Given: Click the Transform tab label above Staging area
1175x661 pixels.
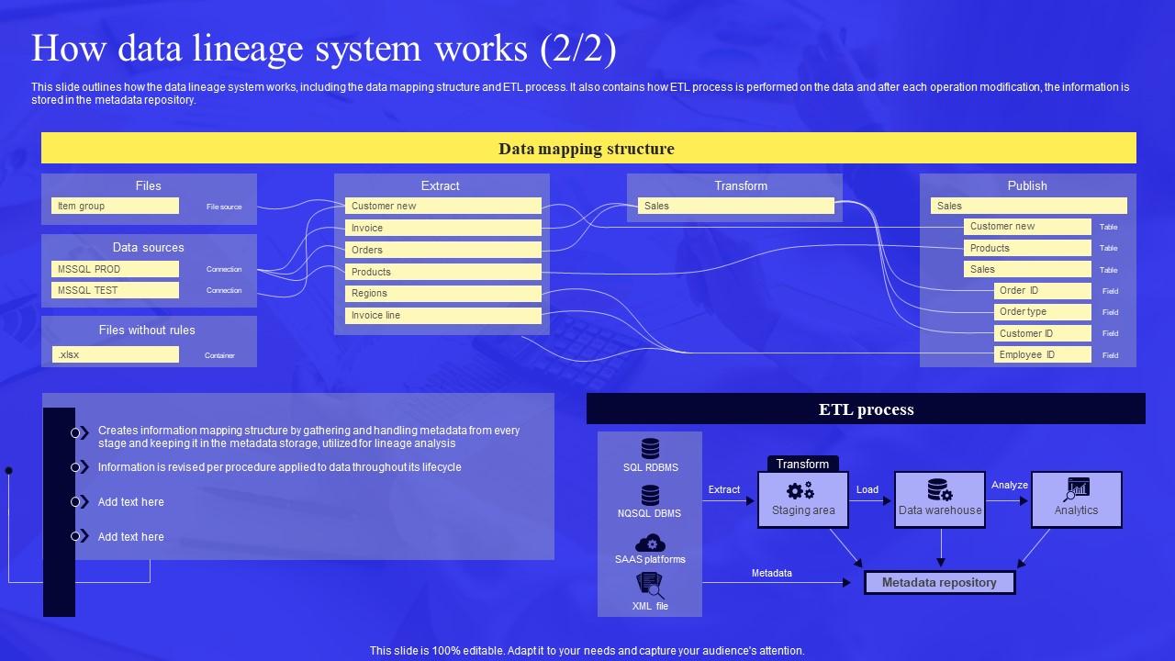Looking at the screenshot, I should (802, 464).
